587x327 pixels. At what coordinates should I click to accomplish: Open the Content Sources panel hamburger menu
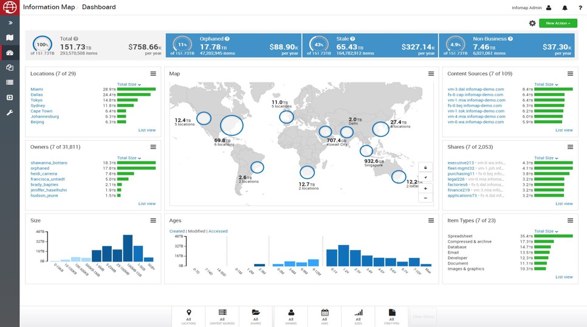coord(570,74)
